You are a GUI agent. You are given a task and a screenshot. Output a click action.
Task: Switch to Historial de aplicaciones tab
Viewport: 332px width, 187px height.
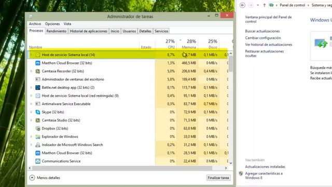click(89, 31)
